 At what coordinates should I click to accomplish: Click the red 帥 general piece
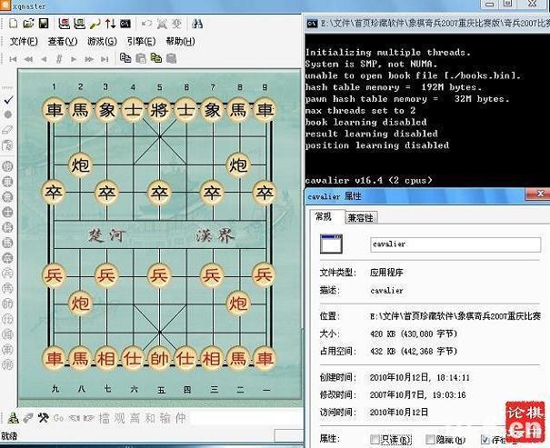tap(159, 358)
